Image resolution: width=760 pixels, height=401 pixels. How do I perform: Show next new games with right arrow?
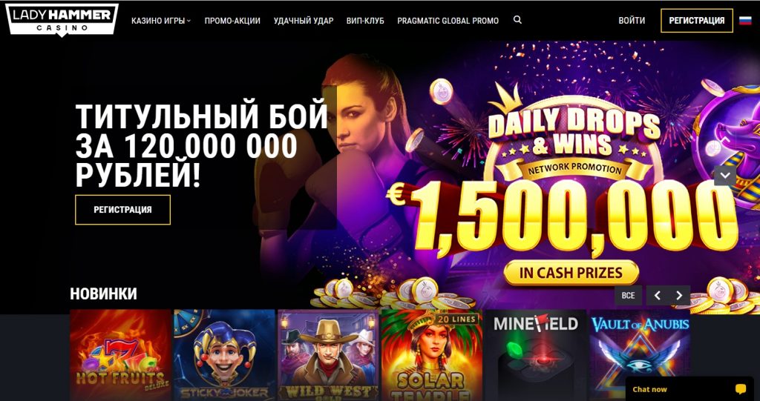tap(679, 296)
